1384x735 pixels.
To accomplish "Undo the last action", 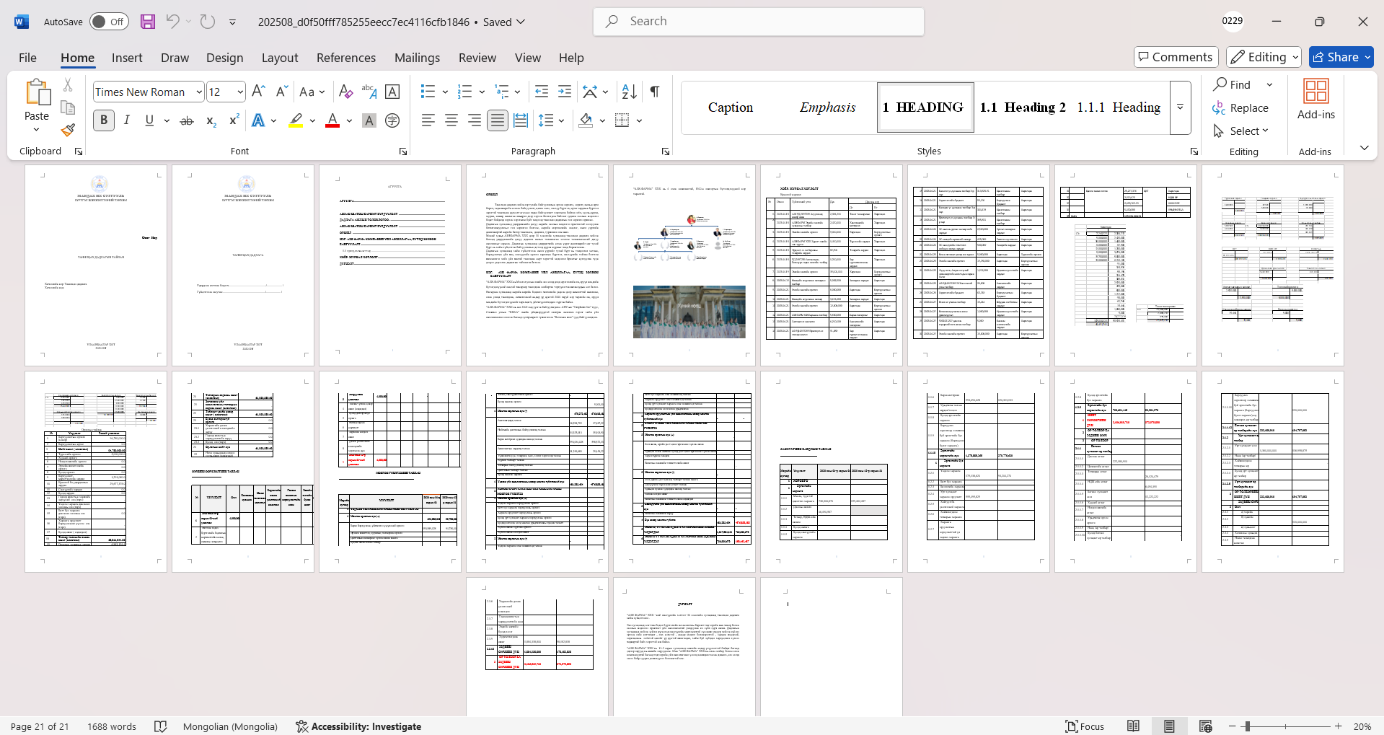I will pos(172,22).
